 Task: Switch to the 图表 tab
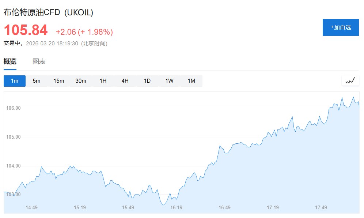click(39, 61)
